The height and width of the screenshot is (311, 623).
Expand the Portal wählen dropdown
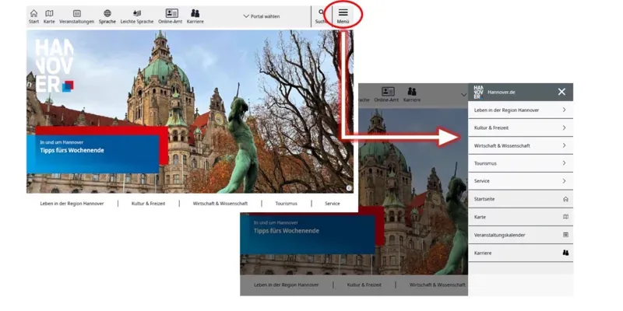pos(262,16)
